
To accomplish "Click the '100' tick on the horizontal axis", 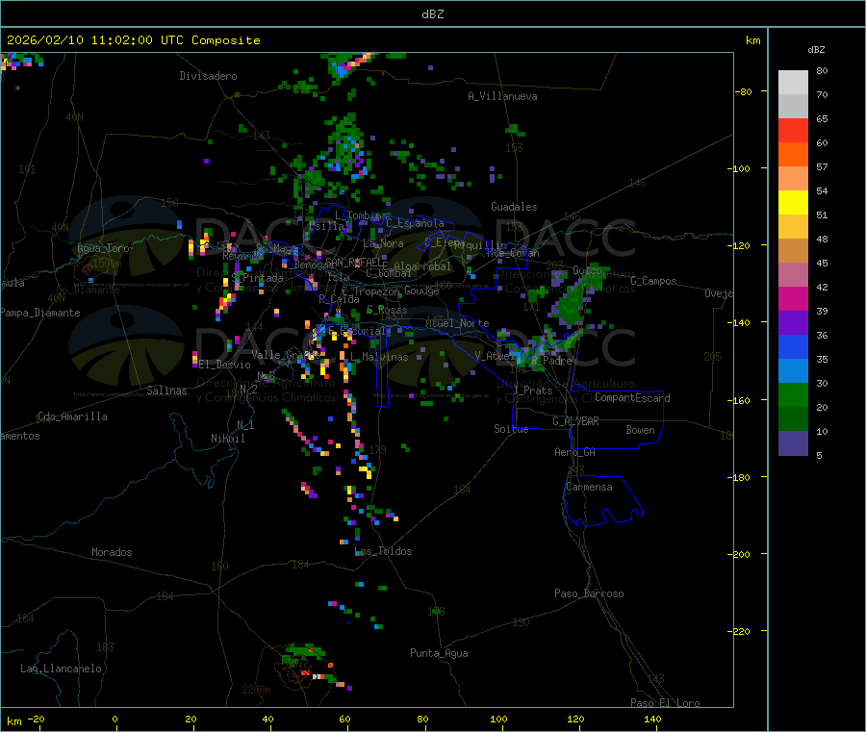I will point(498,719).
